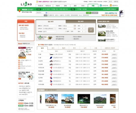Viewport: 136px width, 113px height.
Task: Click the bird mascot in the left price banner
Action: [x=30, y=76]
